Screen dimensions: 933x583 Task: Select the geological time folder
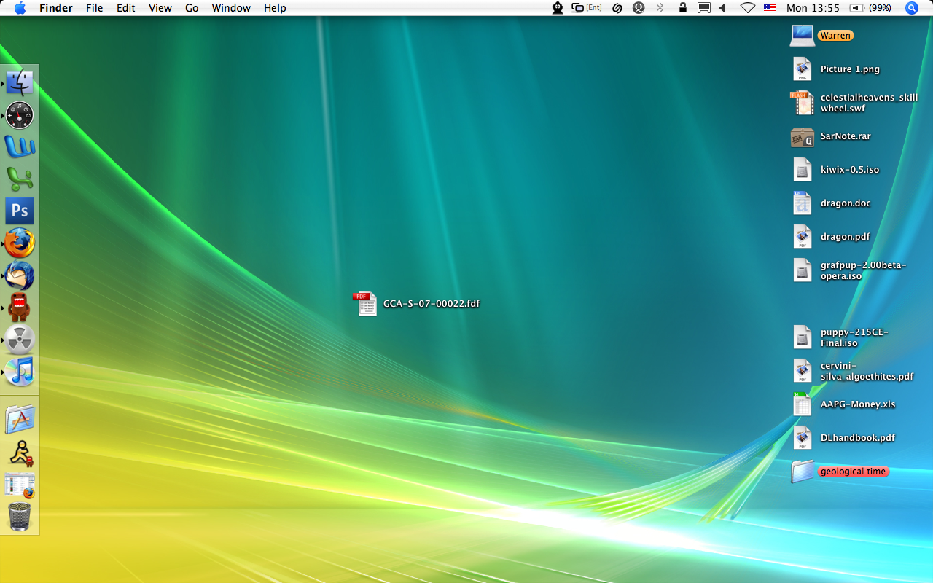[803, 471]
